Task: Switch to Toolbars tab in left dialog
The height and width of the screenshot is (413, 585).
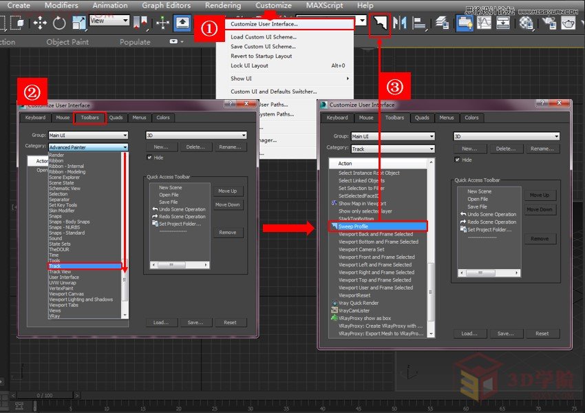Action: coord(90,118)
